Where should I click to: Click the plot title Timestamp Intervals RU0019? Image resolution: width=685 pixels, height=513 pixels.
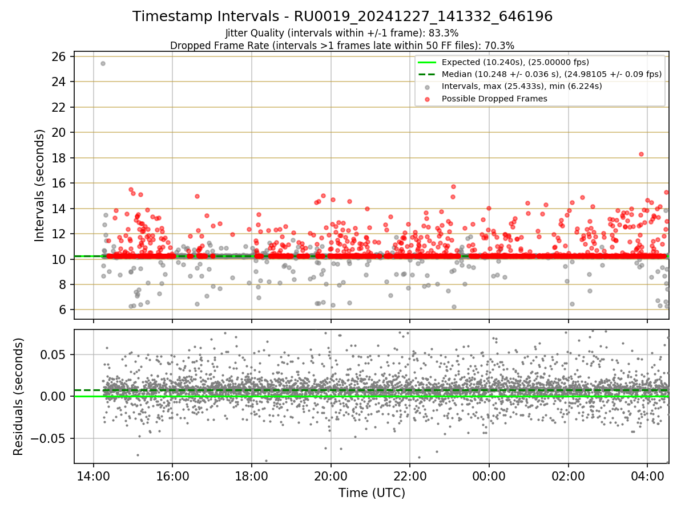pyautogui.click(x=342, y=17)
